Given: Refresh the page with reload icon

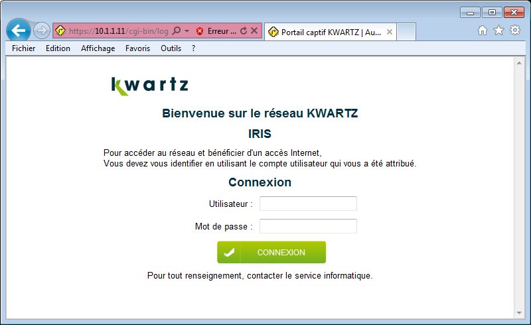Looking at the screenshot, I should [244, 31].
